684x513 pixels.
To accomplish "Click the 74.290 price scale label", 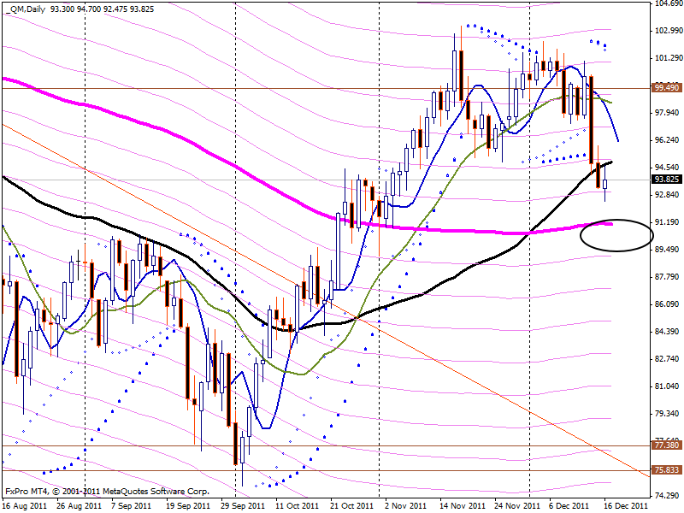I will click(668, 495).
